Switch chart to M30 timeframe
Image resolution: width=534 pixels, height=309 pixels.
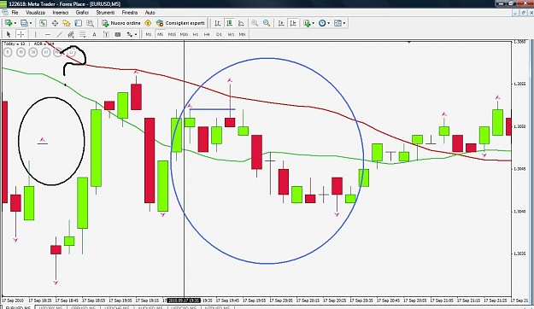pos(184,34)
